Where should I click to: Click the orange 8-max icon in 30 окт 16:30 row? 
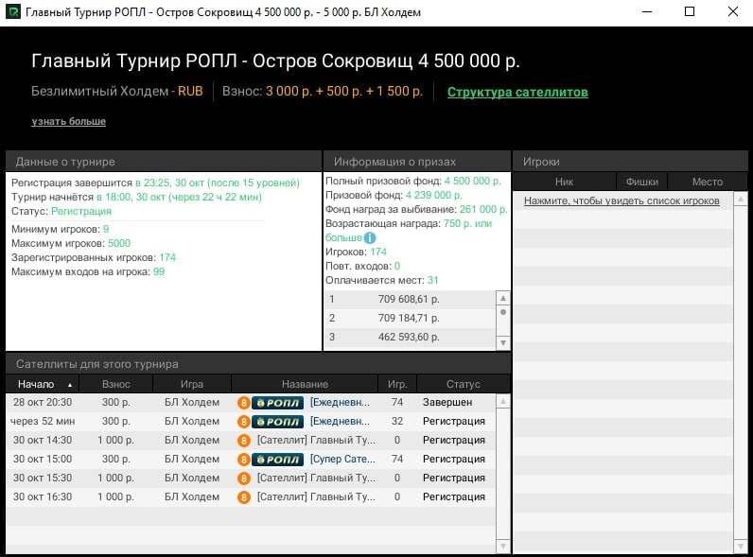(x=244, y=497)
